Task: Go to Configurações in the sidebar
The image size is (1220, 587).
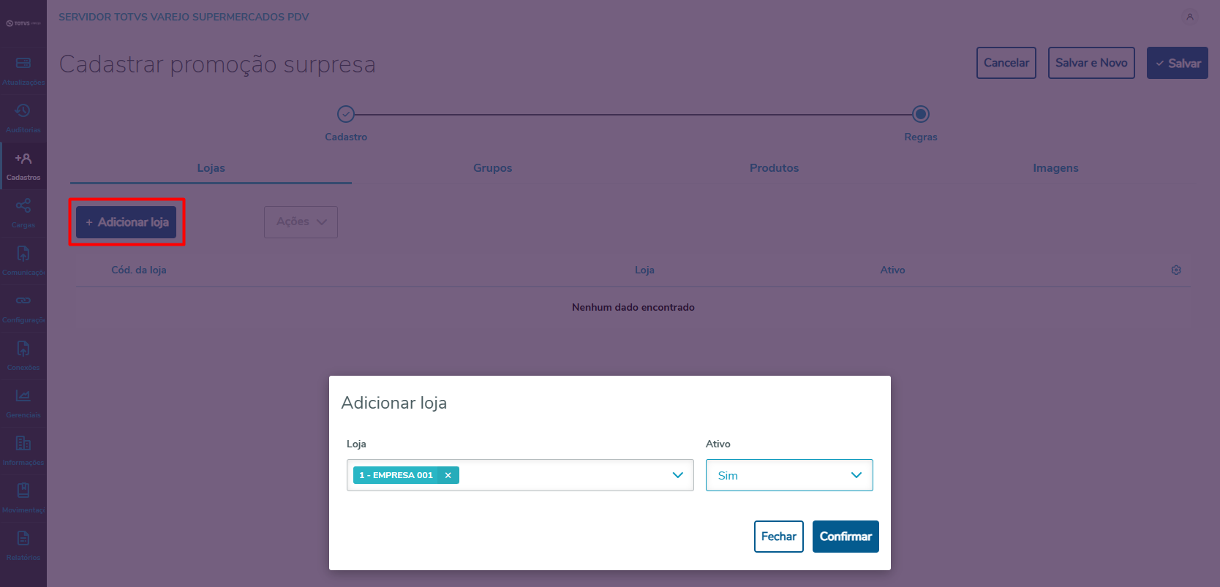Action: (23, 309)
